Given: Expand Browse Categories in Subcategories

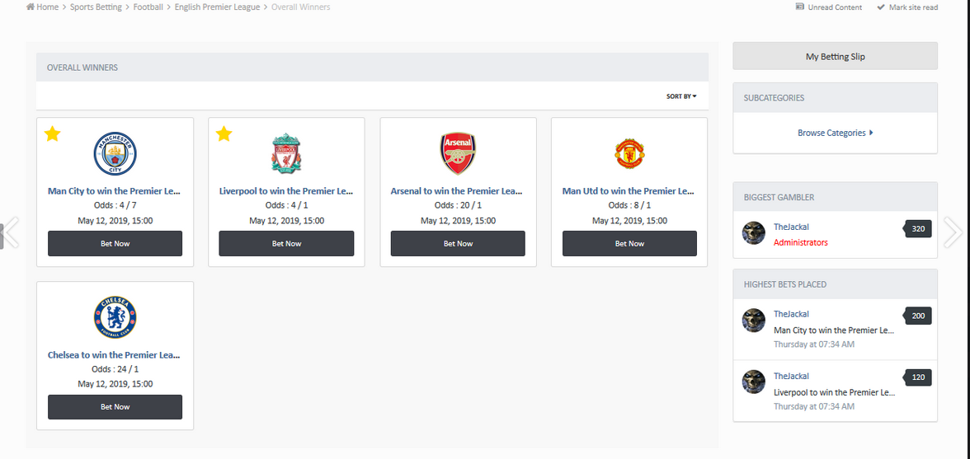Looking at the screenshot, I should click(835, 133).
